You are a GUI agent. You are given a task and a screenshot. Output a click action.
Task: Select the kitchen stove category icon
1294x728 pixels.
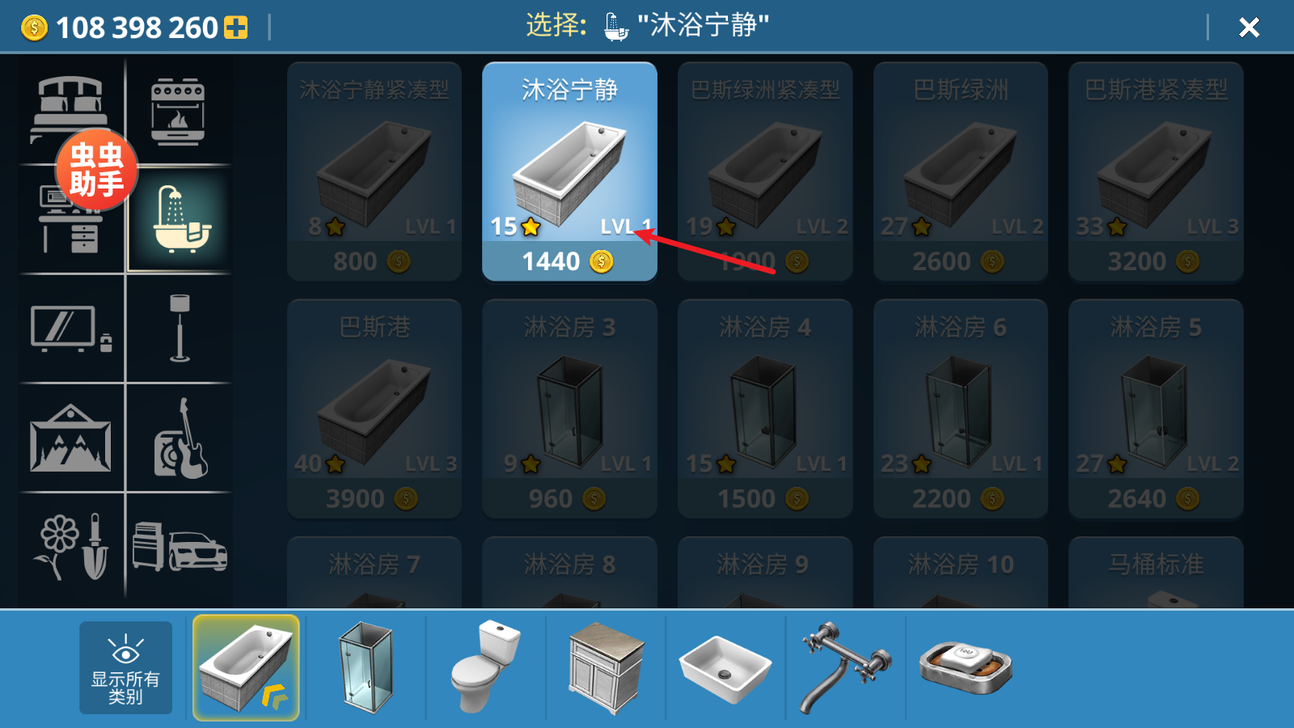[x=178, y=112]
